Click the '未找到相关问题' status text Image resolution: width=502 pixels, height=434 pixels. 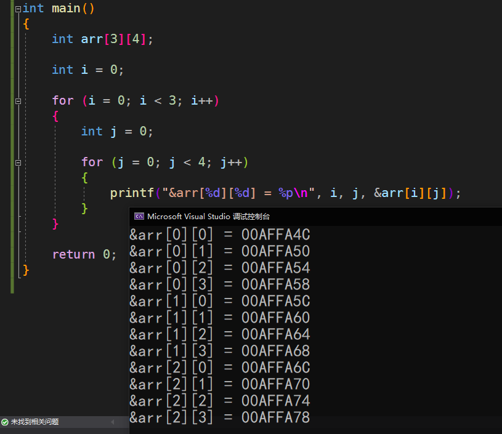35,422
